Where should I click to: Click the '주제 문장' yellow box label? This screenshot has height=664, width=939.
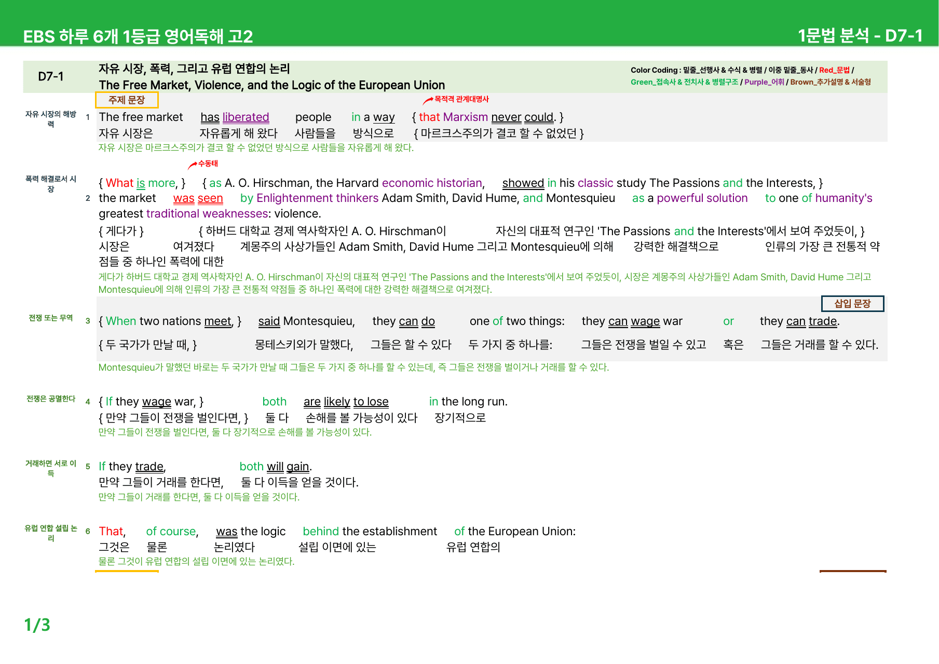click(127, 100)
